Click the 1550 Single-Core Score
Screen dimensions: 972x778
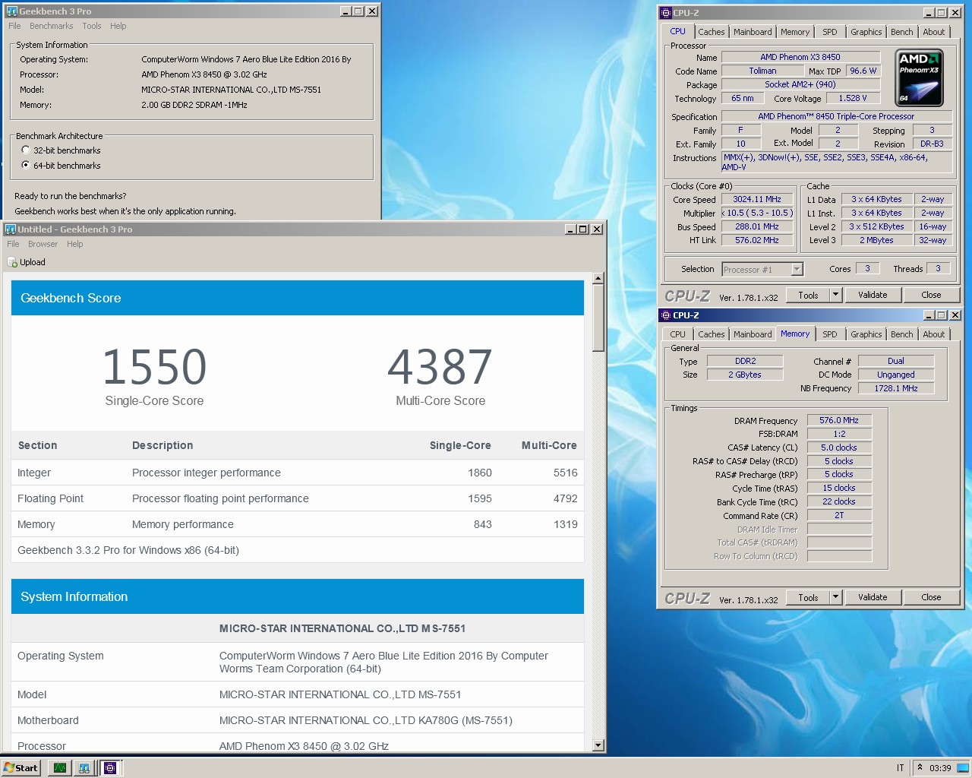(154, 367)
